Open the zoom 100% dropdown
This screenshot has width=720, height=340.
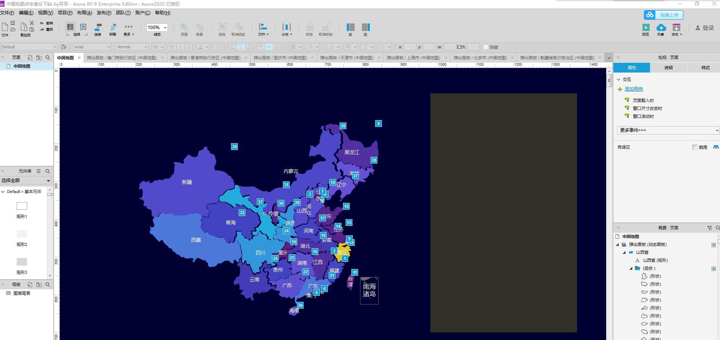pyautogui.click(x=165, y=28)
